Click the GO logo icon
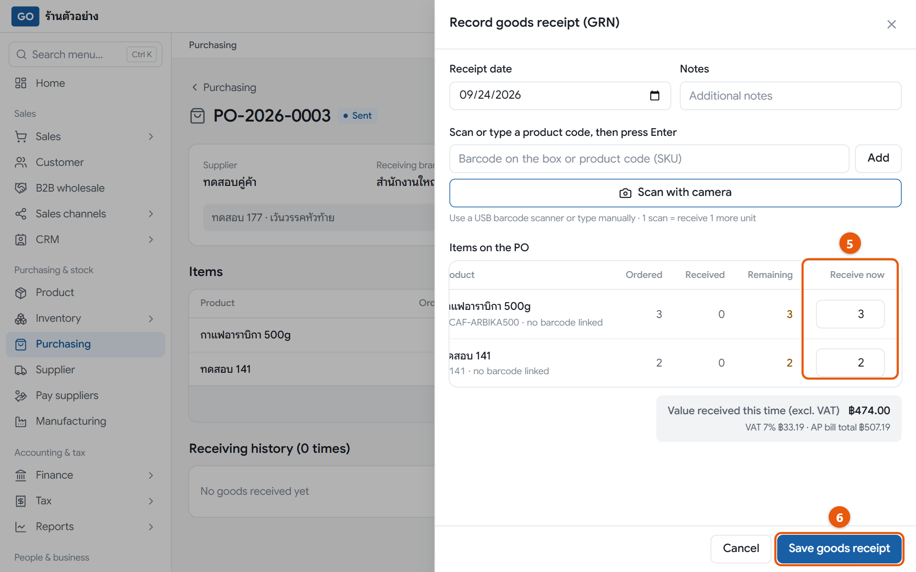Screen dimensions: 916x572 [25, 16]
